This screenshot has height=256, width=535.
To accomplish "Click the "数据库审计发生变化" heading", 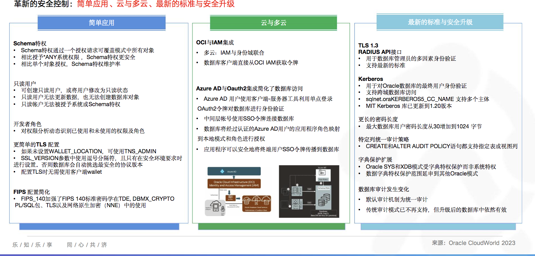I will pyautogui.click(x=383, y=189).
